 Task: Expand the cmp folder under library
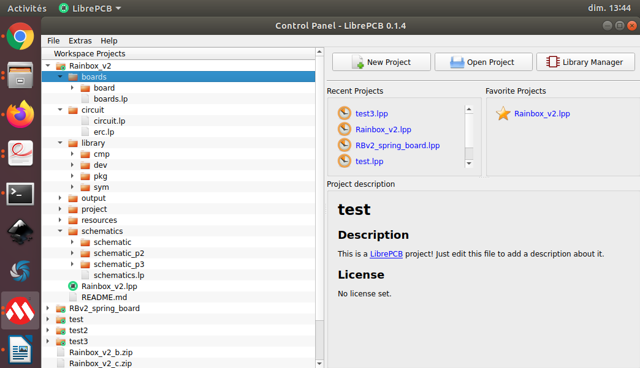point(72,154)
